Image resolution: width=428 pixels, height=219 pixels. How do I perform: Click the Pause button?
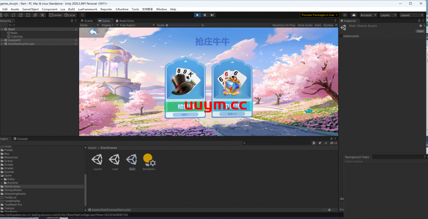pyautogui.click(x=205, y=15)
